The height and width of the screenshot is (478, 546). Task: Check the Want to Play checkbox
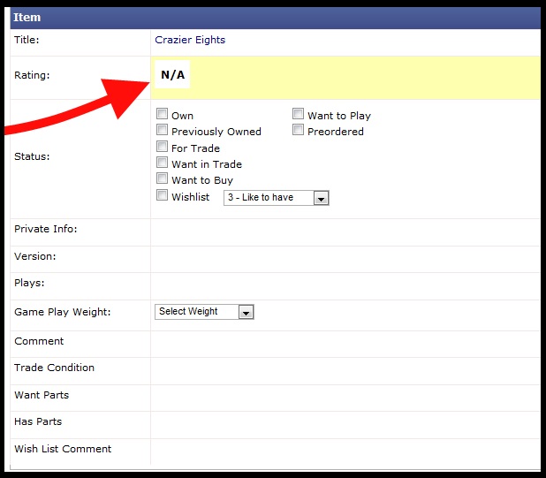click(x=299, y=114)
